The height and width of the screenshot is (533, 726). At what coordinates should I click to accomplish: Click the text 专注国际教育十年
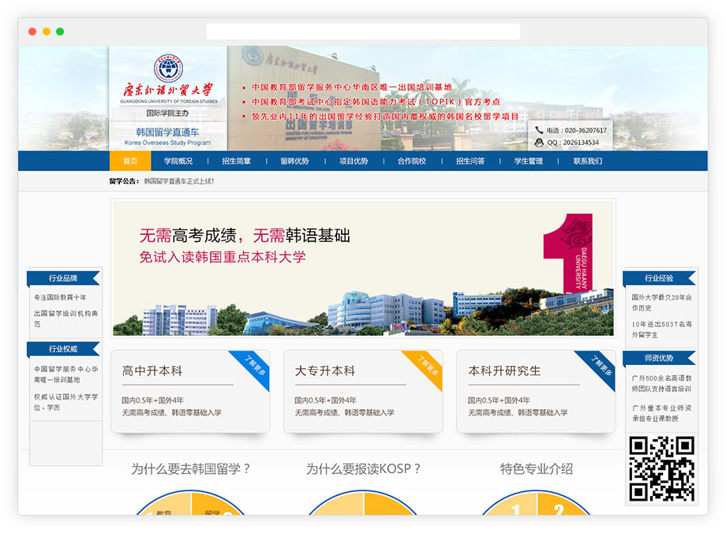click(x=60, y=297)
